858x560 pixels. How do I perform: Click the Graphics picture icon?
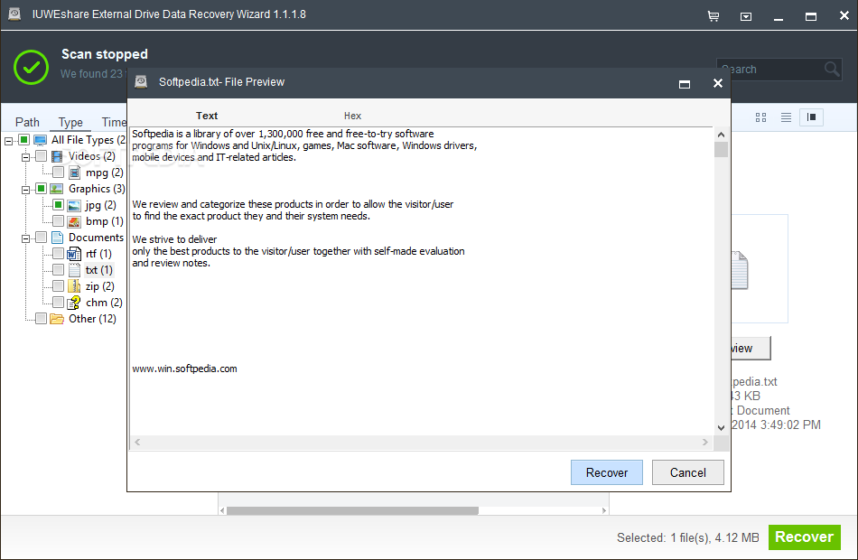(56, 189)
